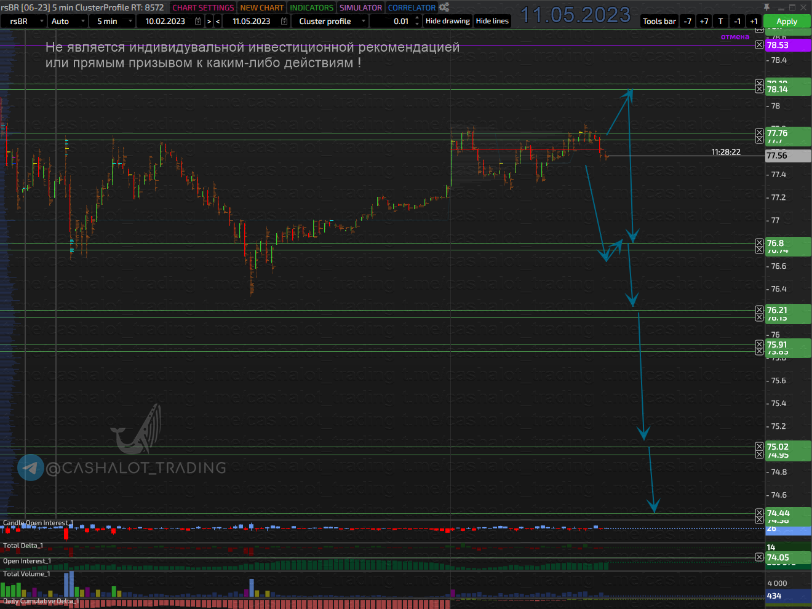Select the 74.44 green price label
The image size is (812, 609).
point(788,513)
